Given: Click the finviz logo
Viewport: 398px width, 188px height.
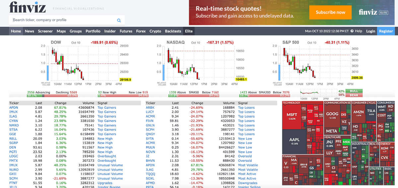Looking at the screenshot, I should 28,7.
